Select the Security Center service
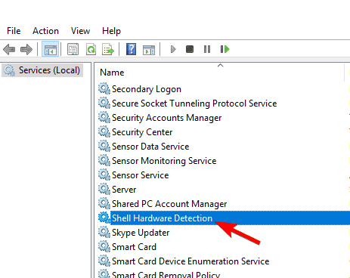This screenshot has width=350, height=278. pos(142,132)
